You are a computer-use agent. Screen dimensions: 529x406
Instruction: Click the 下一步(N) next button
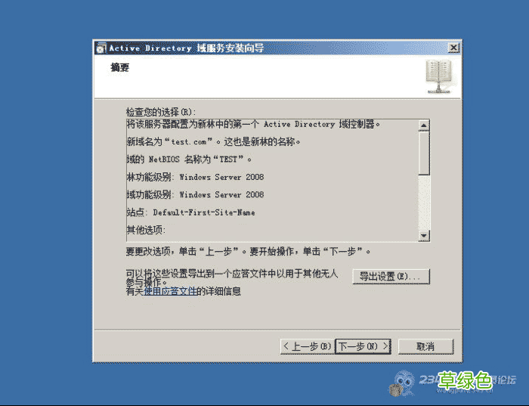(363, 346)
